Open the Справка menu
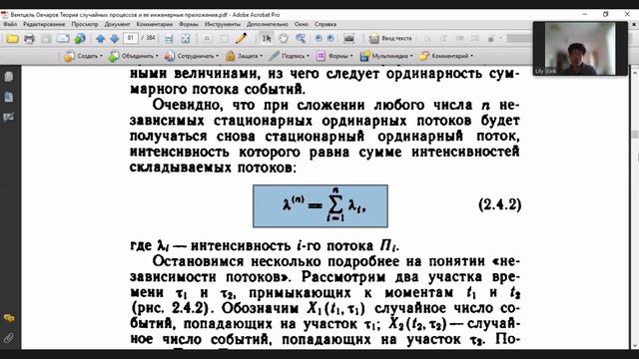This screenshot has height=359, width=639. (325, 24)
